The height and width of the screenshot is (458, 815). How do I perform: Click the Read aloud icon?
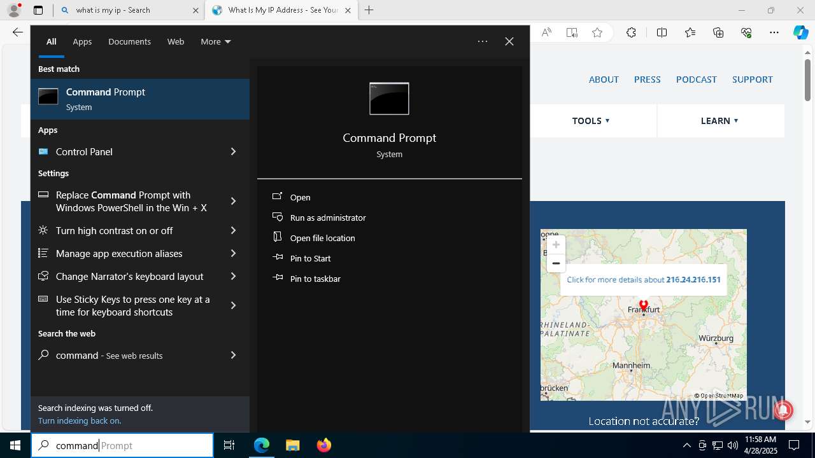546,32
